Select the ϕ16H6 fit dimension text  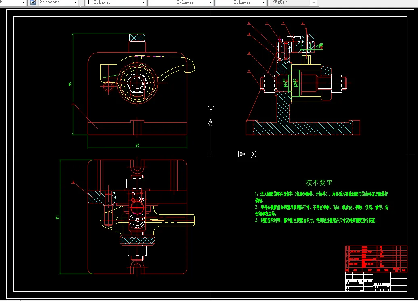[x=286, y=83]
